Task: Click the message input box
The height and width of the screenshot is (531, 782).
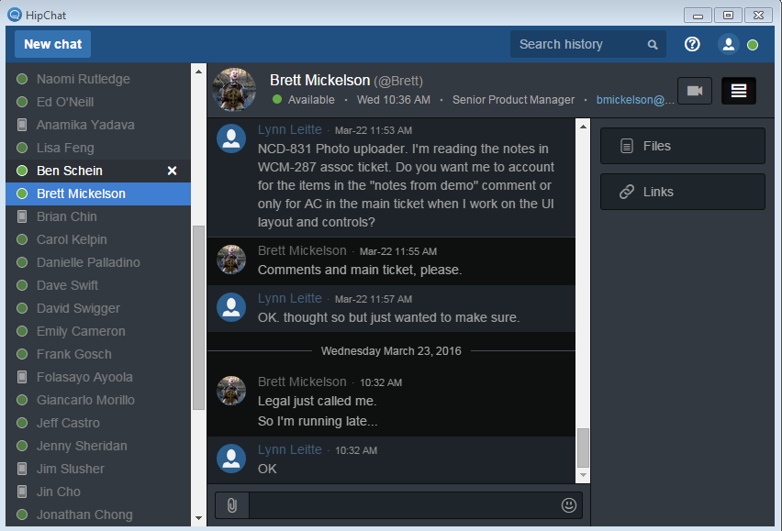Action: (404, 505)
